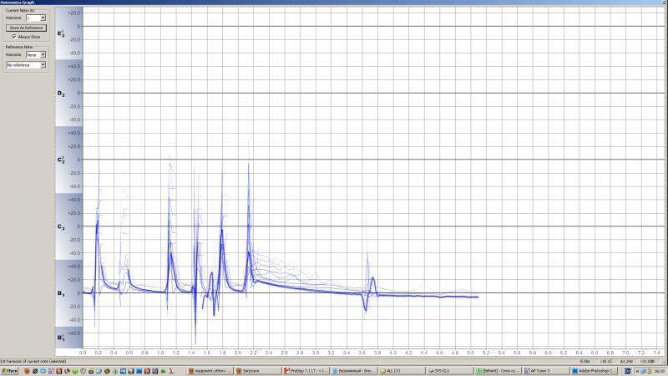
Task: Click the system clock in the tray
Action: [659, 369]
